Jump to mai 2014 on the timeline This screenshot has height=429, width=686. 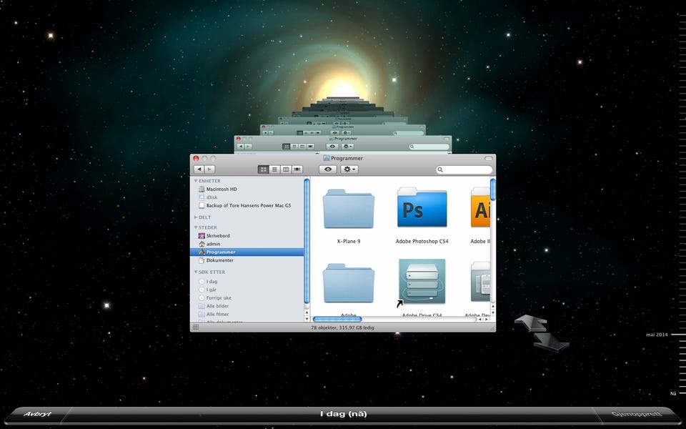pyautogui.click(x=657, y=335)
